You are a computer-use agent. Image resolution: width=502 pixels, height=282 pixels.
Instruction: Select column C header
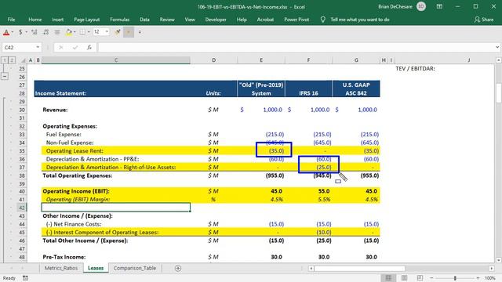point(116,60)
